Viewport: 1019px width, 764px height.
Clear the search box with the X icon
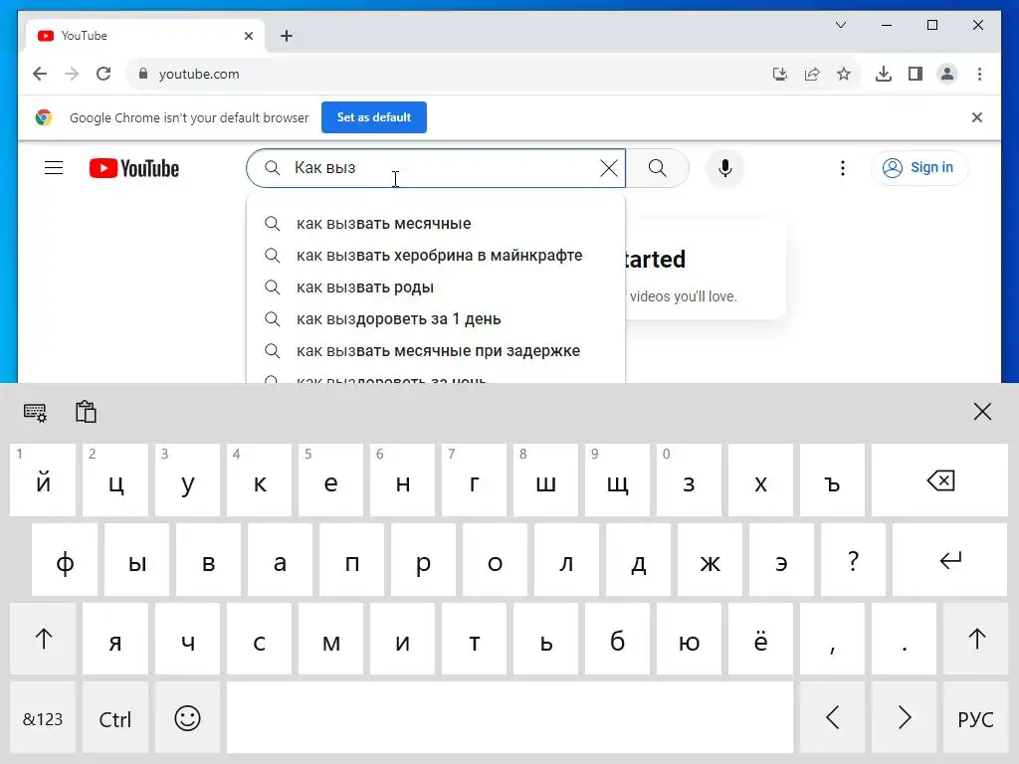[609, 168]
